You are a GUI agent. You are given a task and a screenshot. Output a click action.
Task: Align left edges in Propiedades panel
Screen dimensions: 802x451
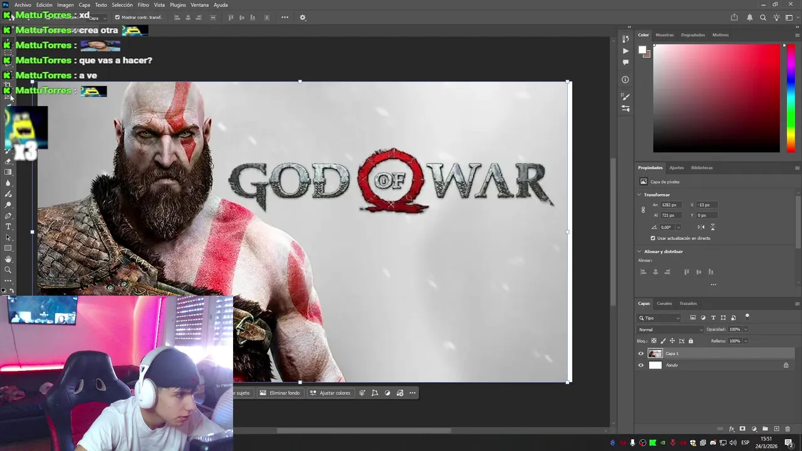[643, 272]
